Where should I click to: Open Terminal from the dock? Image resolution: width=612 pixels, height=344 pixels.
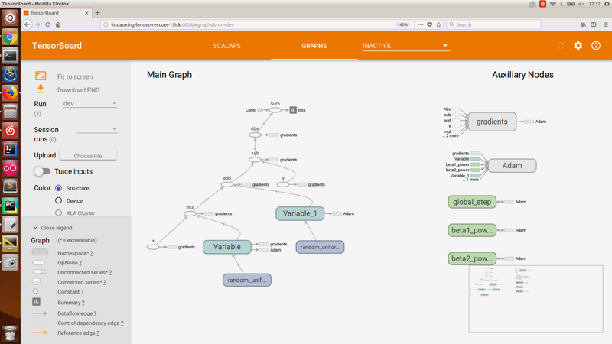[10, 56]
